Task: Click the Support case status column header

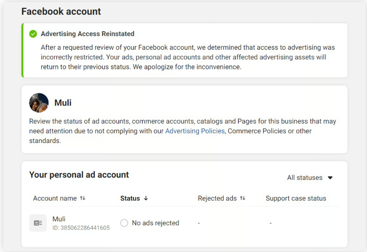Action: (x=296, y=198)
